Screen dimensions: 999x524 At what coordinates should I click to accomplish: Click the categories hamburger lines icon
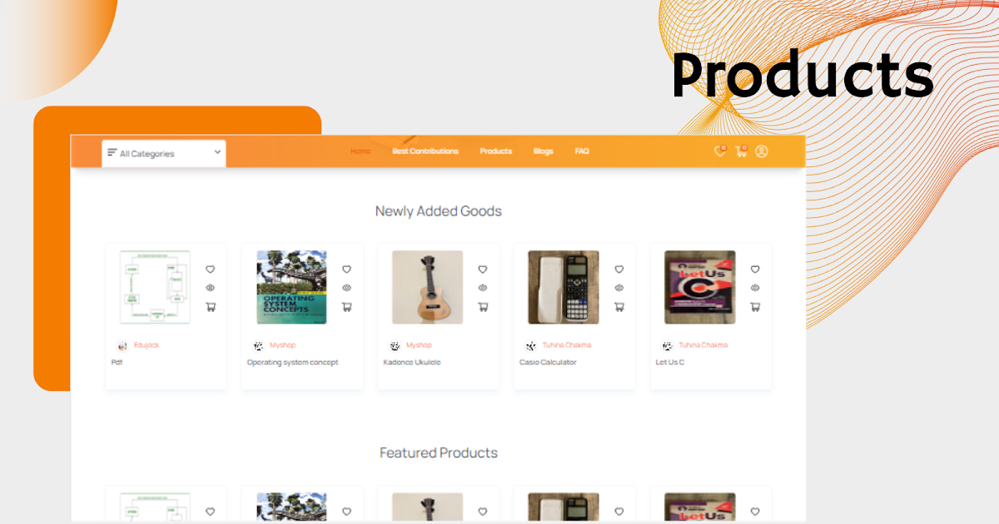(x=112, y=152)
